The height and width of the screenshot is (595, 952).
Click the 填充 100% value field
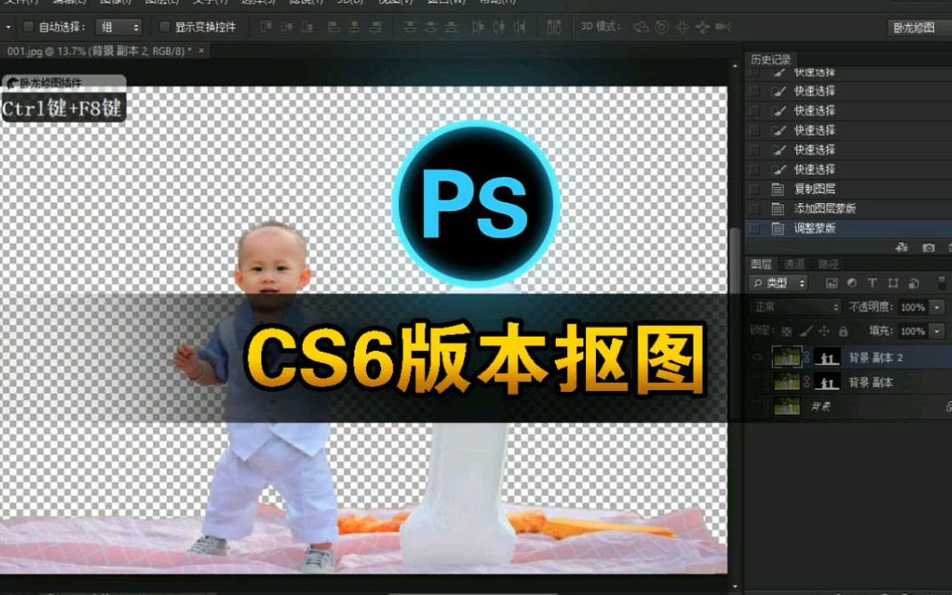(913, 331)
